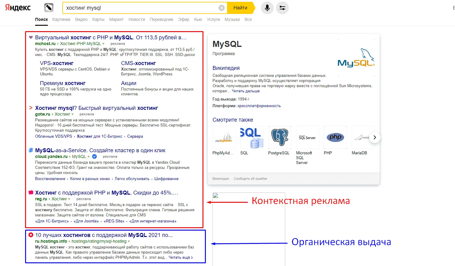Click the verified checkmark next to cloud.yandex.ru
Viewport: 455px width, 266px height.
[94, 156]
